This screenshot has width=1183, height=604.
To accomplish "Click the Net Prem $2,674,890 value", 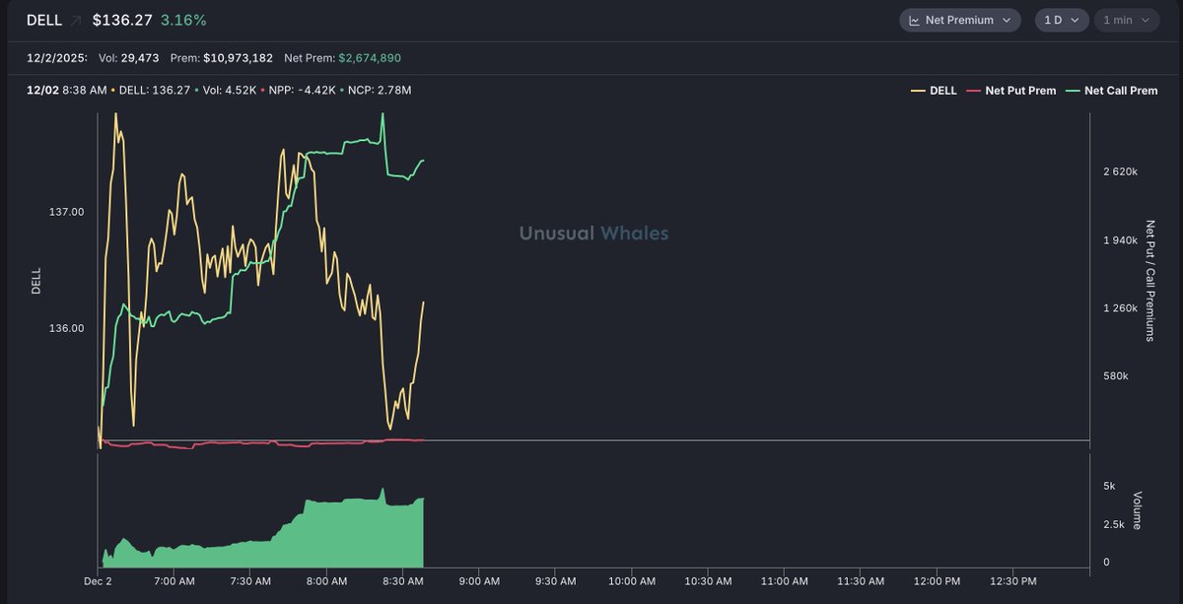I will click(x=370, y=59).
